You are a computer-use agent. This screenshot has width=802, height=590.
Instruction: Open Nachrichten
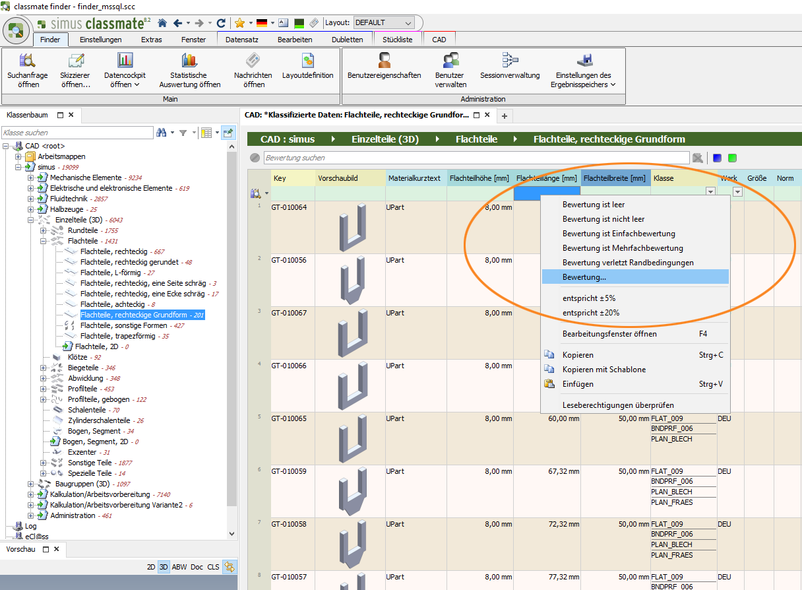point(253,71)
